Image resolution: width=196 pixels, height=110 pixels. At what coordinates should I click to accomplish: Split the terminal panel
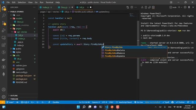point(185,7)
